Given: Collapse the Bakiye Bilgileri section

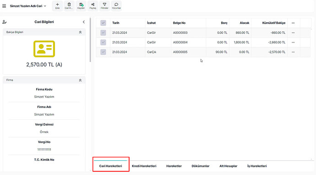Looking at the screenshot, I should click(80, 32).
